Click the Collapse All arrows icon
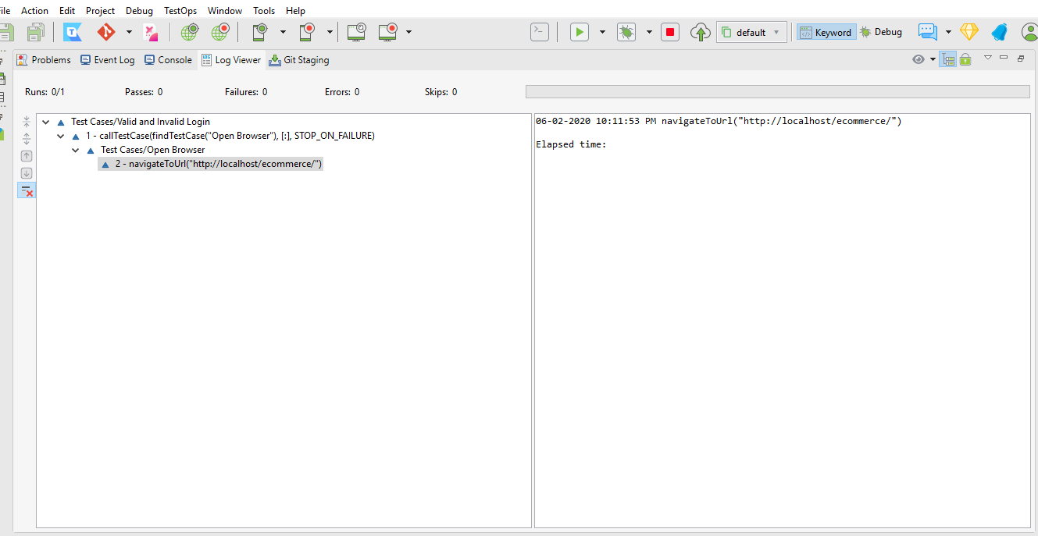Screen dimensions: 1038x536 [x=27, y=122]
